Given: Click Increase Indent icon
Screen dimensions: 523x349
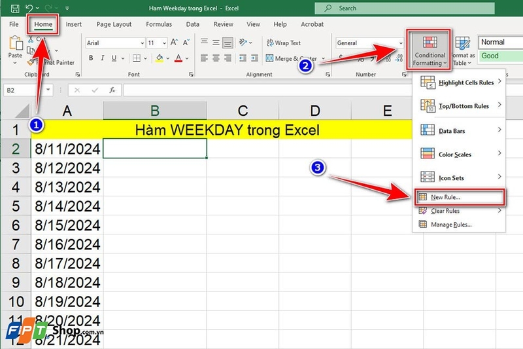Looking at the screenshot, I should (254, 58).
